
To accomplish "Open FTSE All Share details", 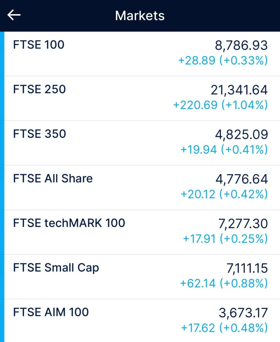I will click(x=142, y=187).
